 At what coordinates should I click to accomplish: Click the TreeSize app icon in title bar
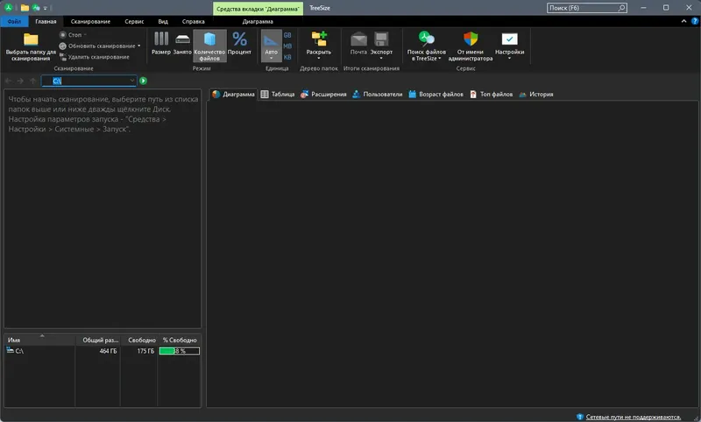(9, 8)
